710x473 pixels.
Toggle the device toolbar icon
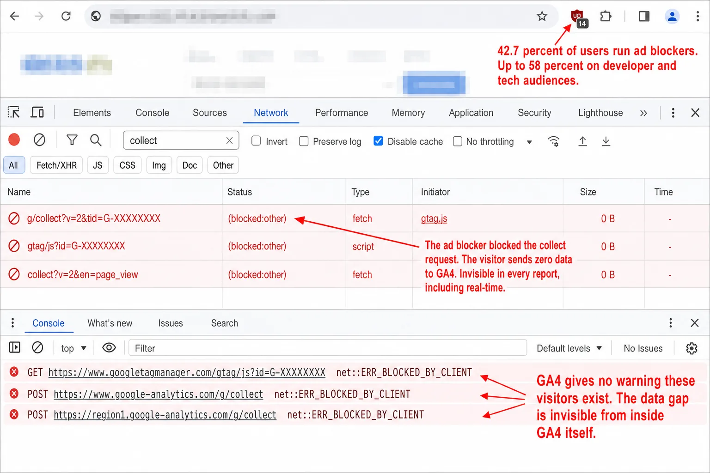[37, 112]
